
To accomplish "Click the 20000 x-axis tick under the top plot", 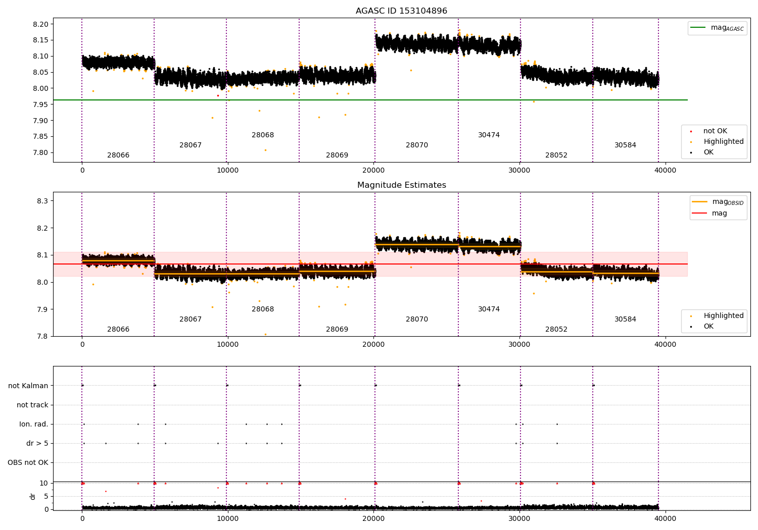I will pos(373,170).
